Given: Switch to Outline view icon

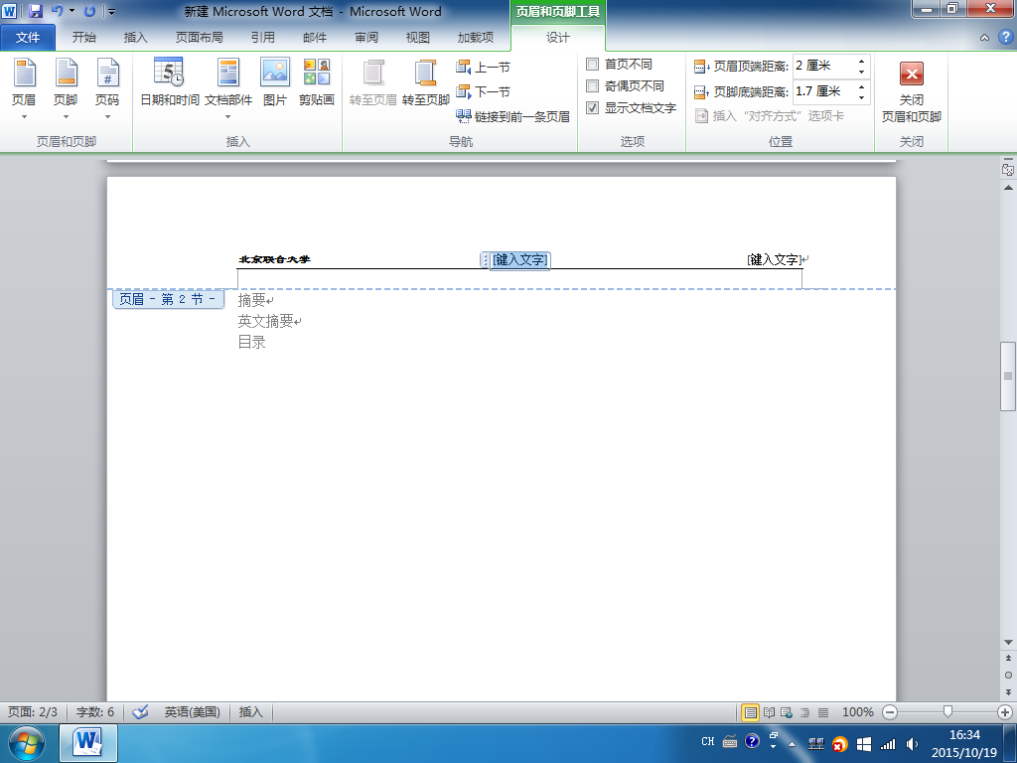Looking at the screenshot, I should click(x=804, y=712).
